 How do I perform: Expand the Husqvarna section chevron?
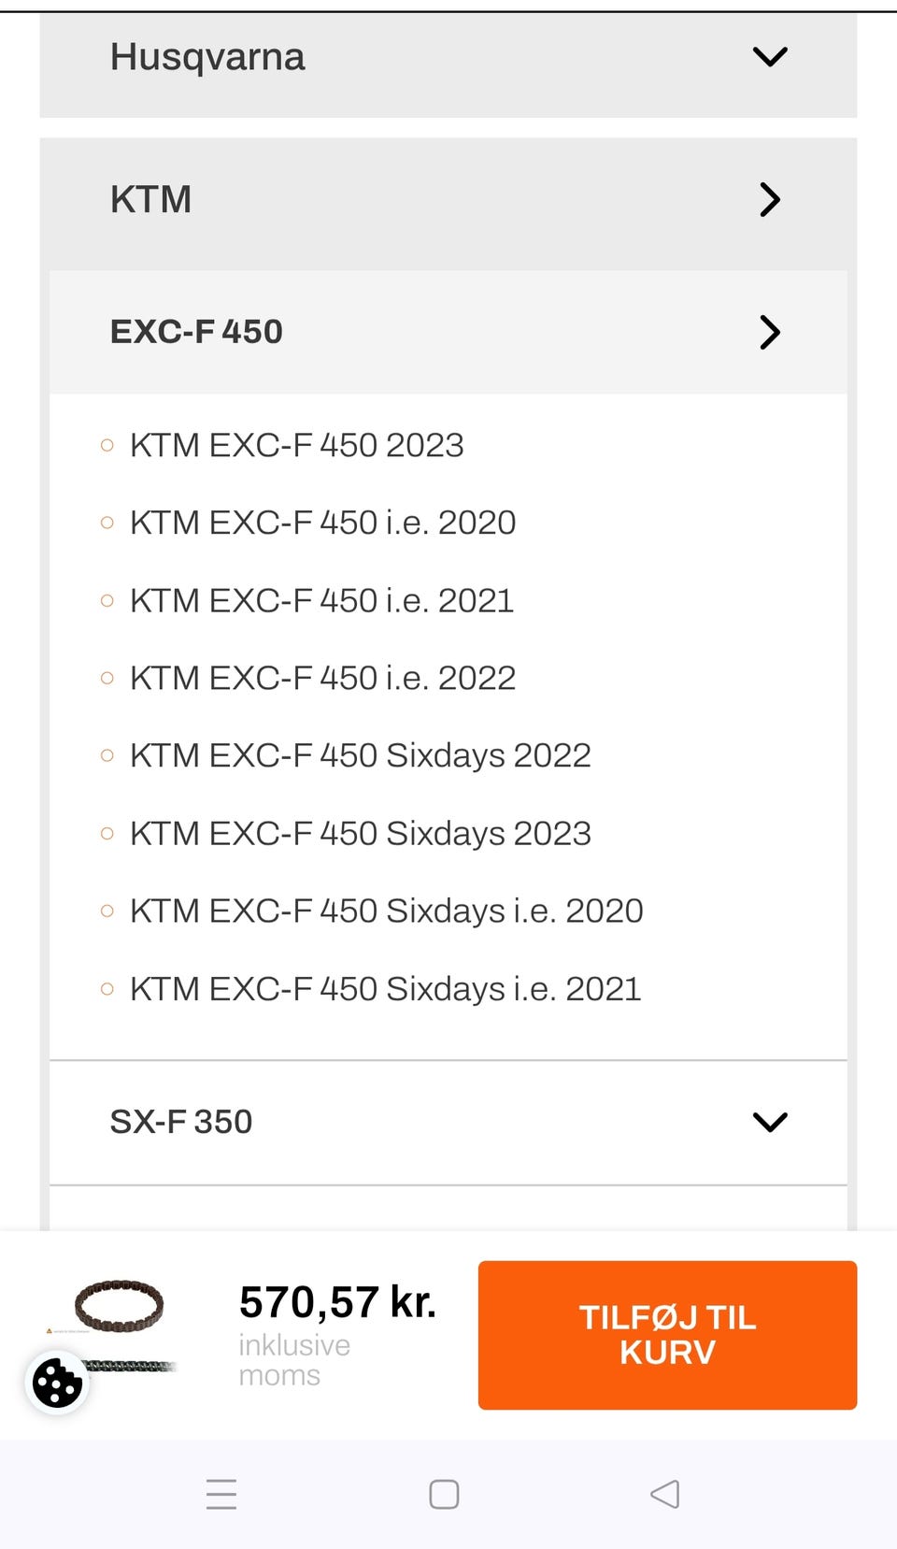(x=770, y=57)
